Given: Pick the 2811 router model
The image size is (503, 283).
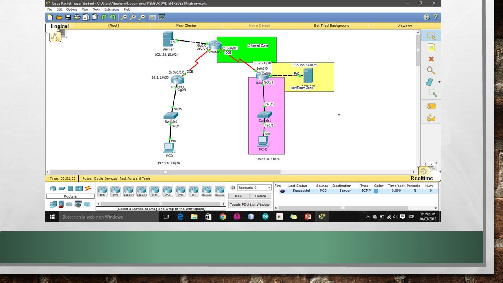Looking at the screenshot, I should [154, 191].
